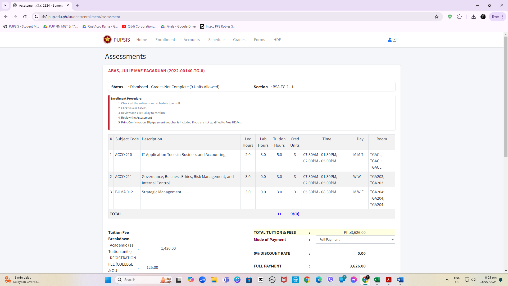Viewport: 508px width, 286px height.
Task: Open the Downloads icon in the toolbar
Action: 474,17
